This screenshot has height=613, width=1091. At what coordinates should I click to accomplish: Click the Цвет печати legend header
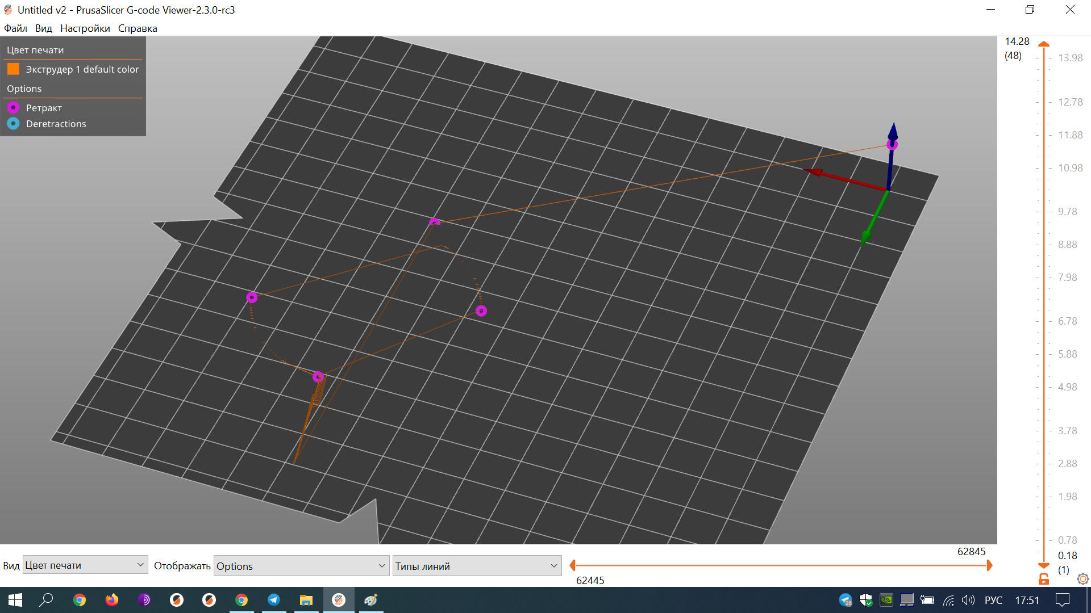pos(35,50)
